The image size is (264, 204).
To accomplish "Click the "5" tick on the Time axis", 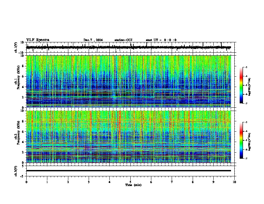I will (x=130, y=182).
